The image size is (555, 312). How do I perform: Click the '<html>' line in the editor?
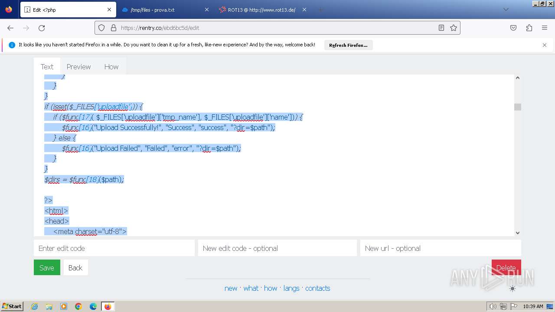56,211
